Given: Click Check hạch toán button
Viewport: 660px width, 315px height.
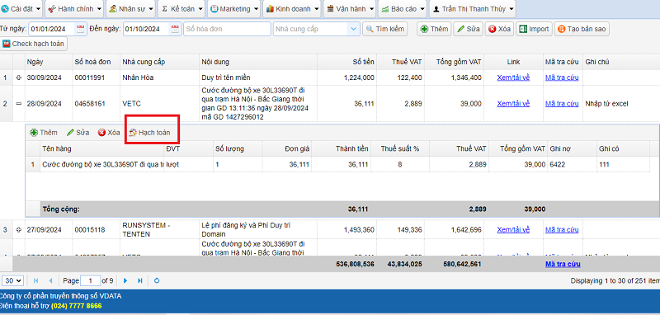Looking at the screenshot, I should pos(34,44).
